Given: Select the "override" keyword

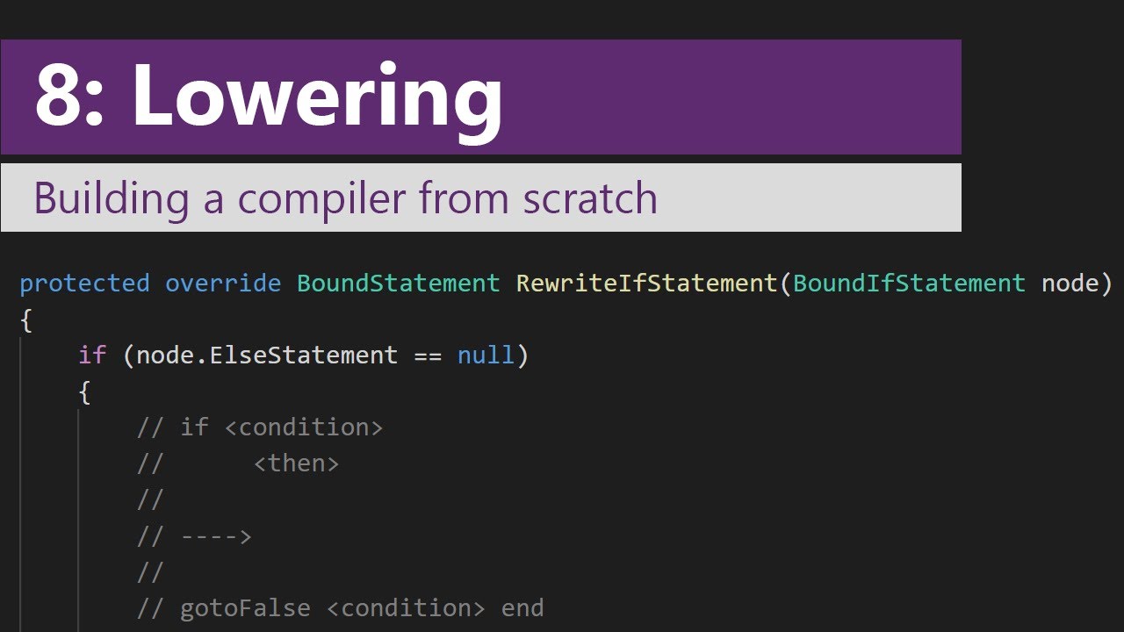Looking at the screenshot, I should (x=223, y=283).
